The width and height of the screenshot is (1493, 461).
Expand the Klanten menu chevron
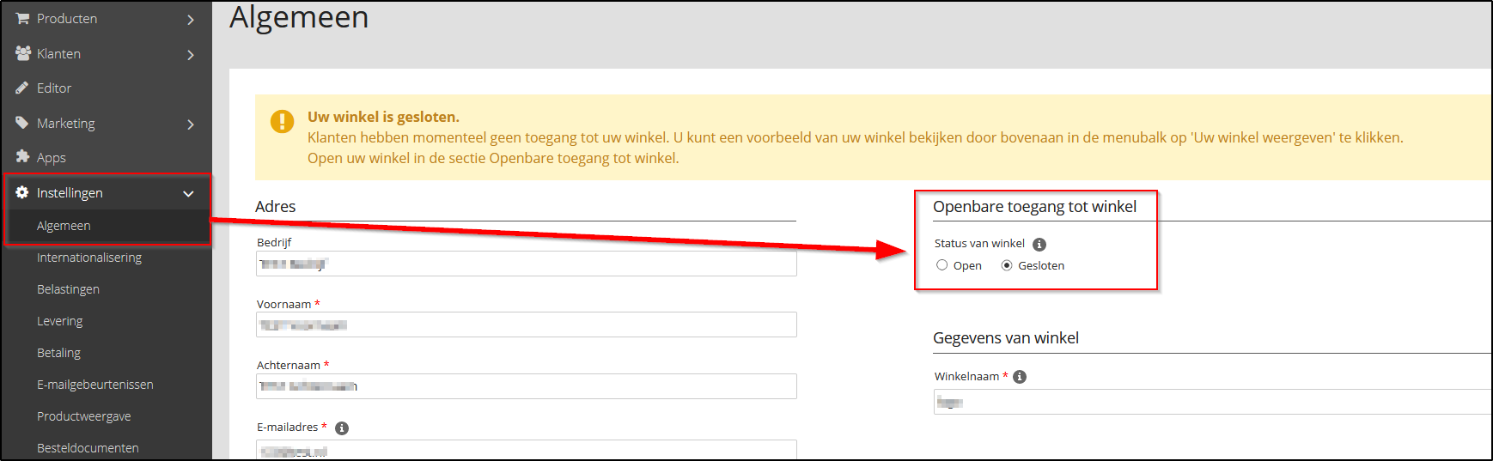[x=191, y=55]
